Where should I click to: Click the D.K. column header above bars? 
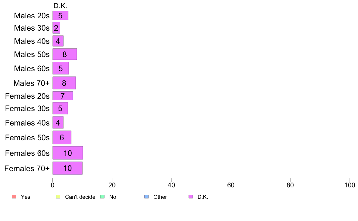(60, 6)
